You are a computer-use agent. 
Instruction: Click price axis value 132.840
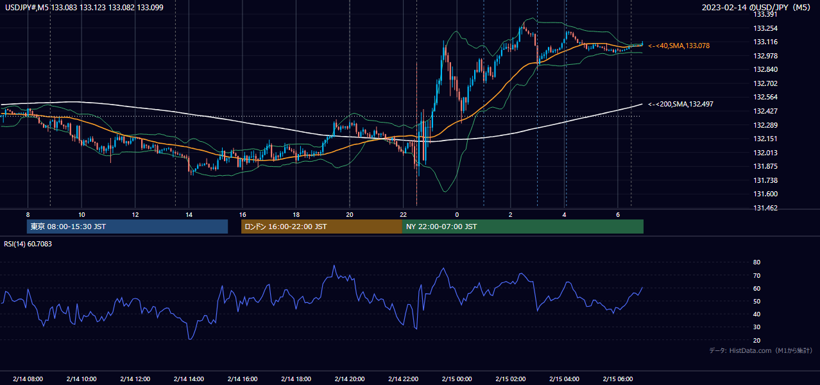[765, 69]
